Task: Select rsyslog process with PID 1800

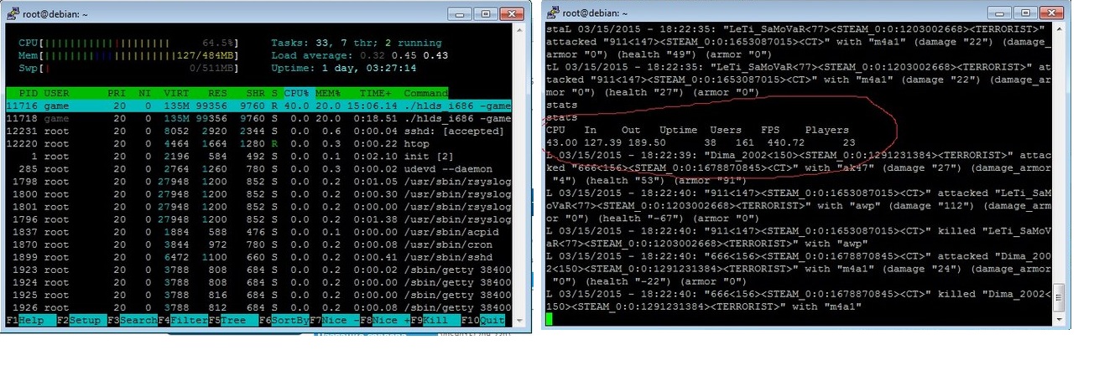Action: (x=258, y=194)
